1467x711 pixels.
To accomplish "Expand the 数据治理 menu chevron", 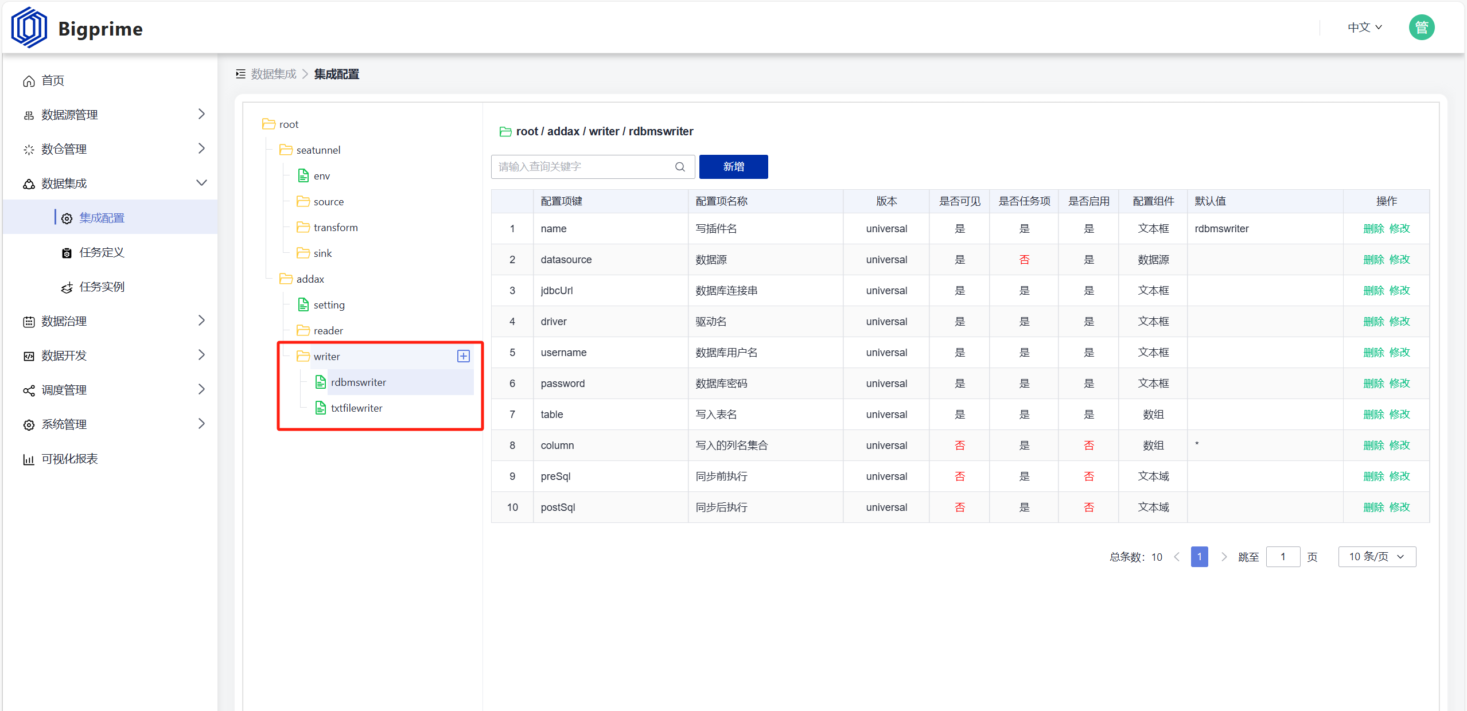I will pos(201,321).
